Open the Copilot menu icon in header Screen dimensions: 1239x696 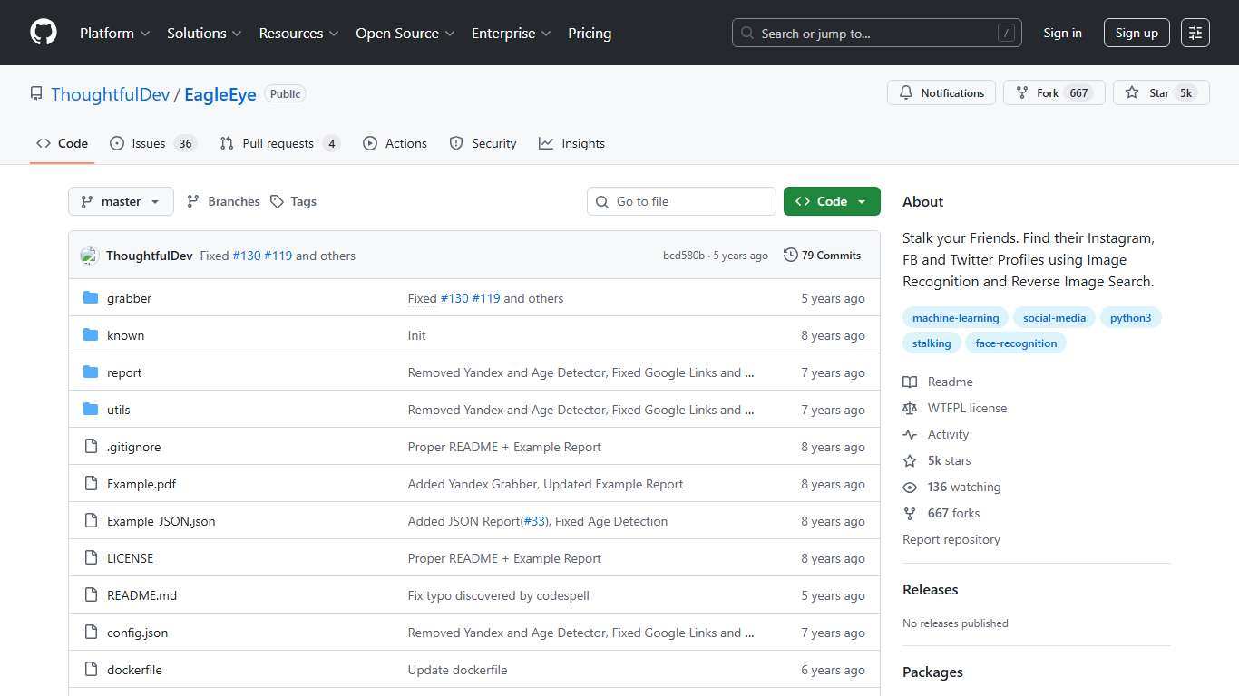[1195, 33]
